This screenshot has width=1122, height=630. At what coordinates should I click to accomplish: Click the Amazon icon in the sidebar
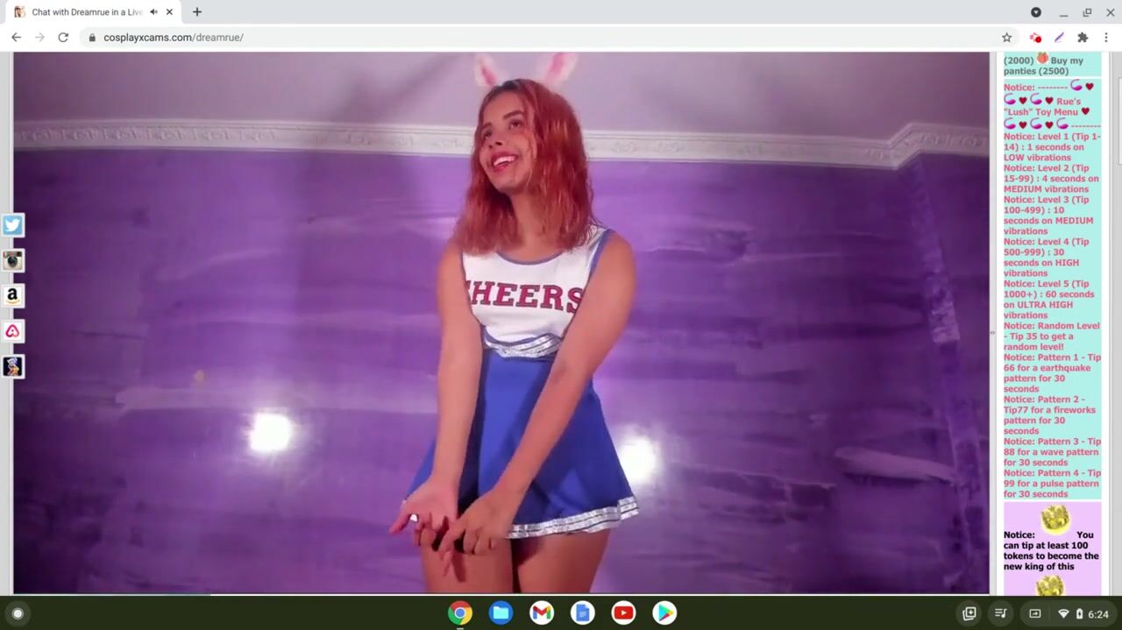12,295
